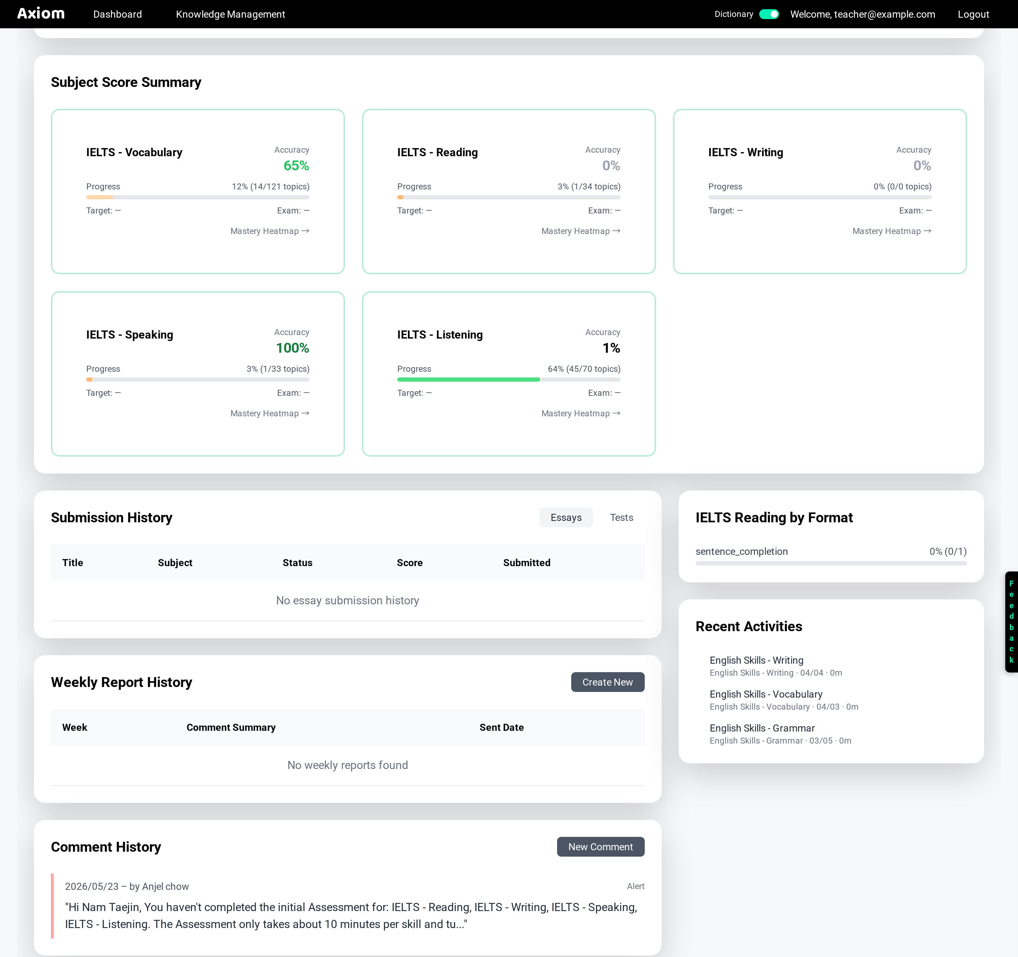
Task: Switch to the Essays tab
Action: (x=566, y=517)
